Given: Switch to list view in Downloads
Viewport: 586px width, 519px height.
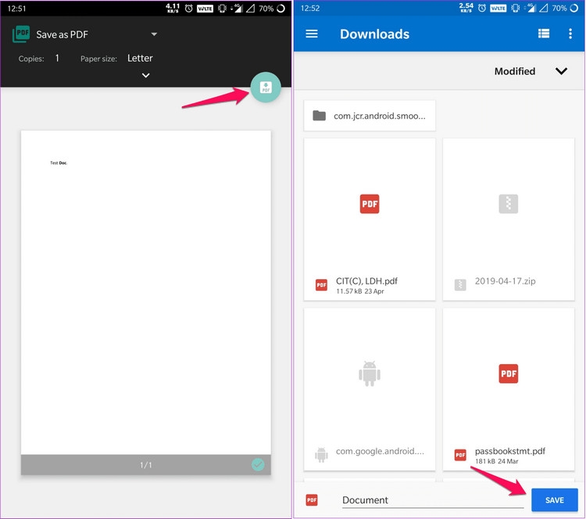Looking at the screenshot, I should (543, 34).
